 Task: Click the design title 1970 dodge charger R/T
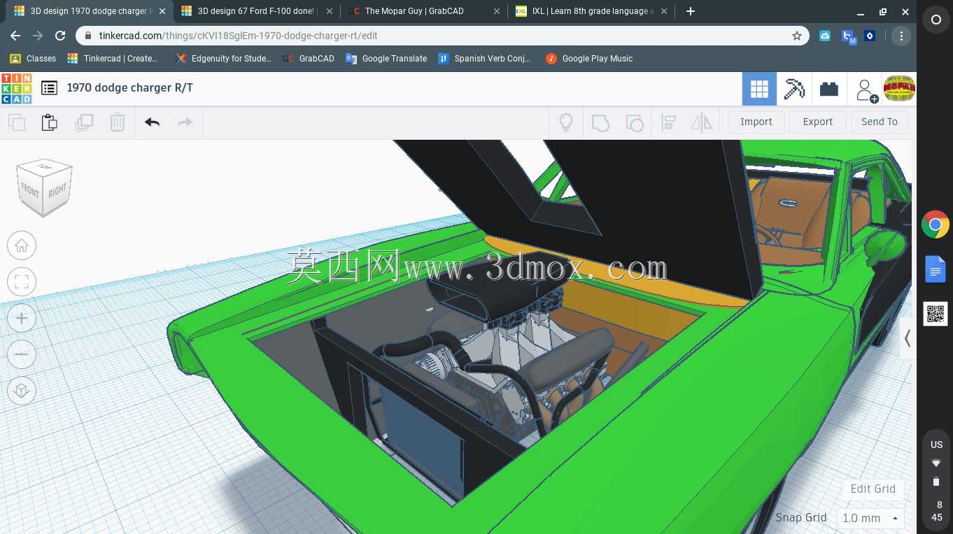pos(130,88)
